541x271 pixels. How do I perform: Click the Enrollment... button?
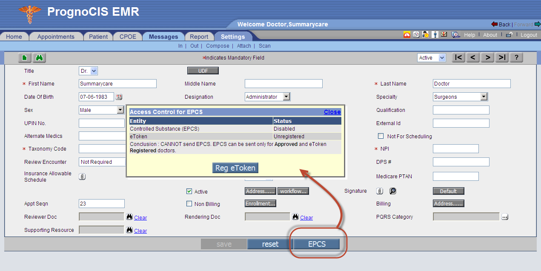click(x=260, y=204)
